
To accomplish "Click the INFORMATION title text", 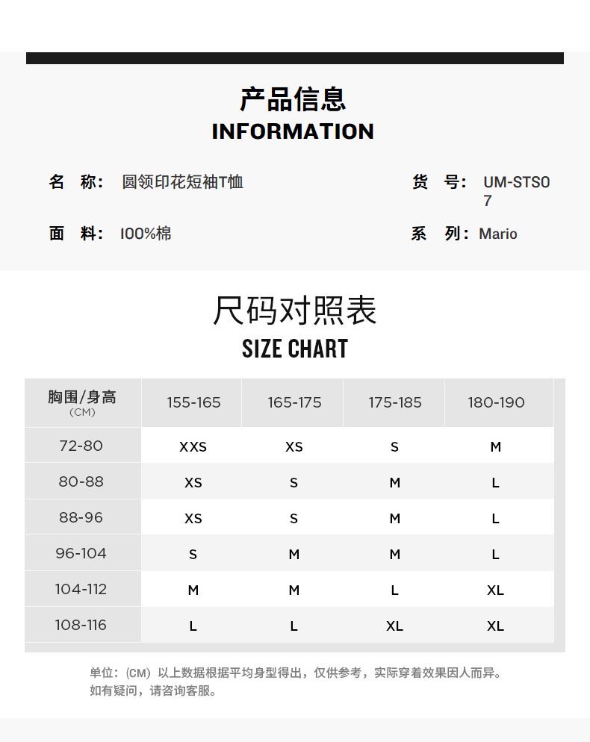I will pyautogui.click(x=293, y=131).
